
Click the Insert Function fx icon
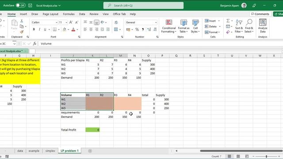click(34, 44)
